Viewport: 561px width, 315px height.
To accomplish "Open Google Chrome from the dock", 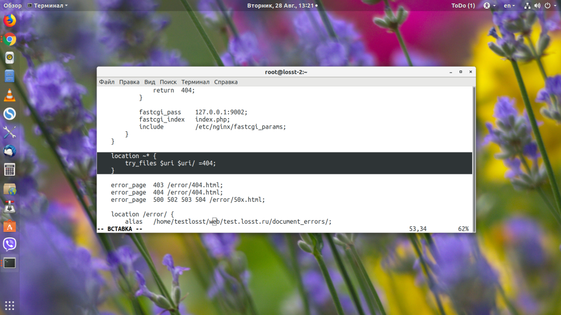I will (x=9, y=39).
